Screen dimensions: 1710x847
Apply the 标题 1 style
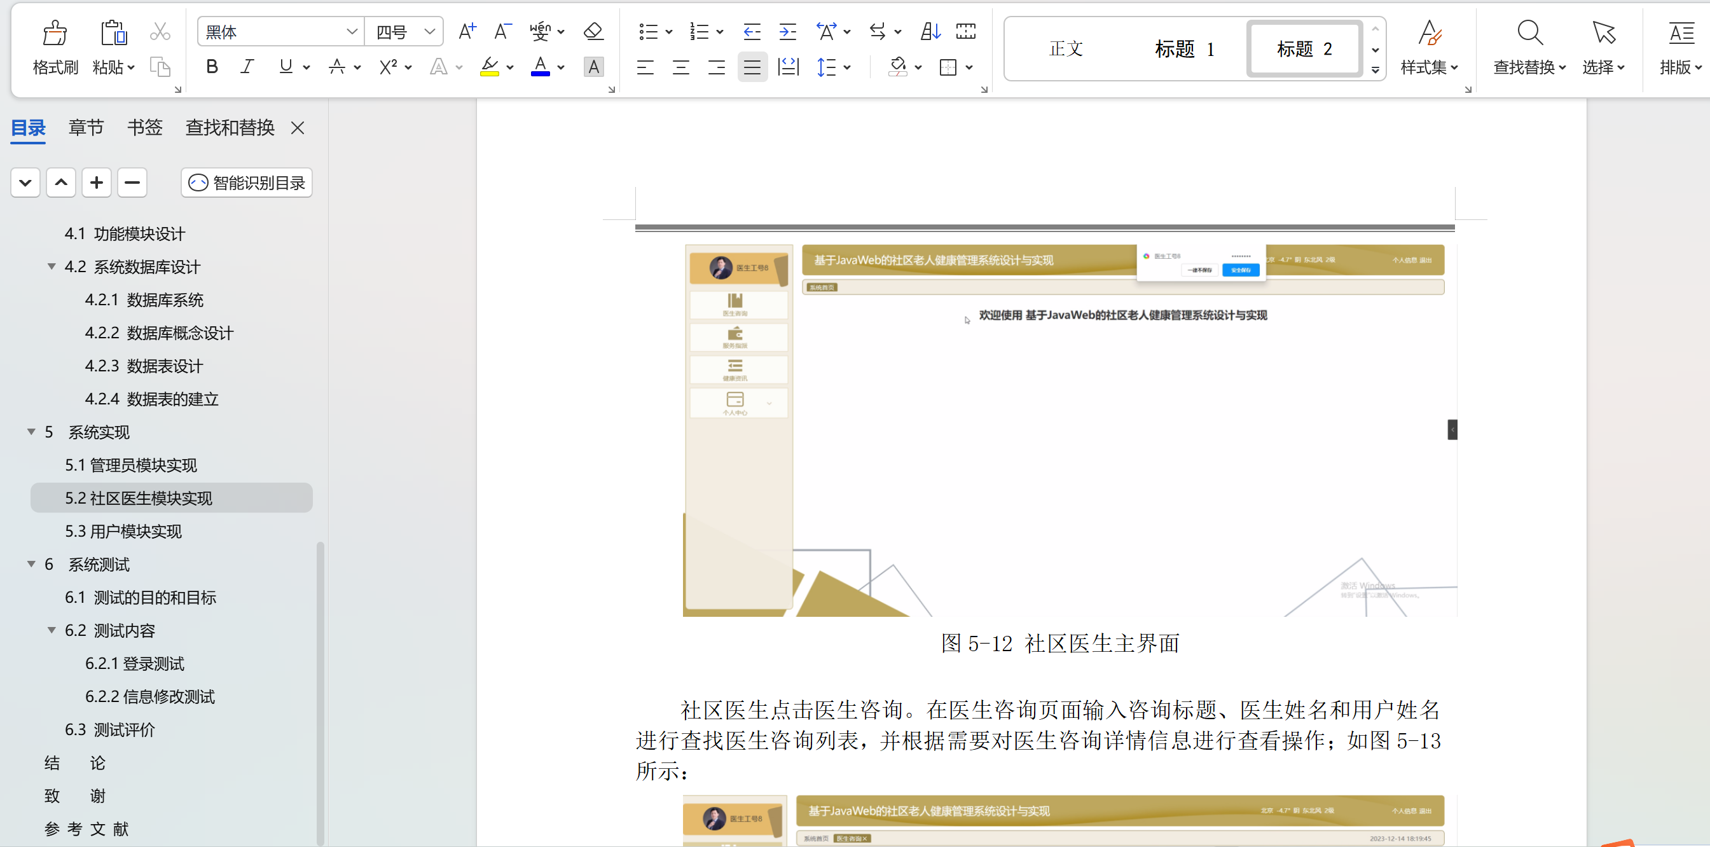[1183, 49]
